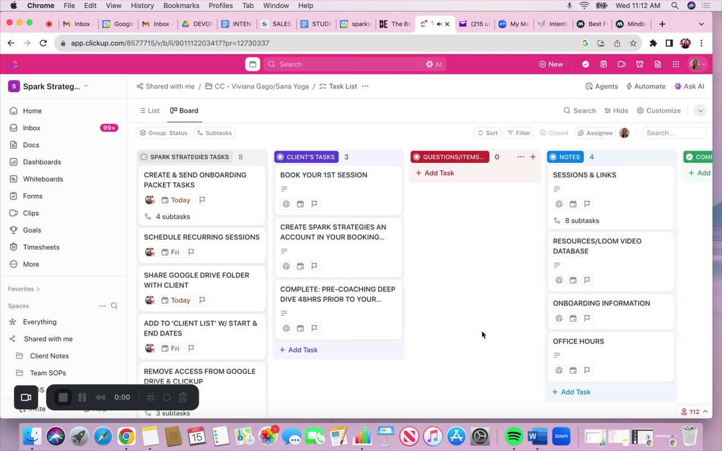Toggle the Subtasks display button

pyautogui.click(x=214, y=133)
